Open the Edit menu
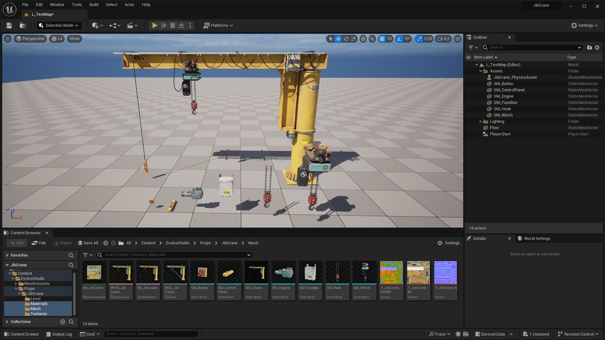605x340 pixels. pos(39,5)
